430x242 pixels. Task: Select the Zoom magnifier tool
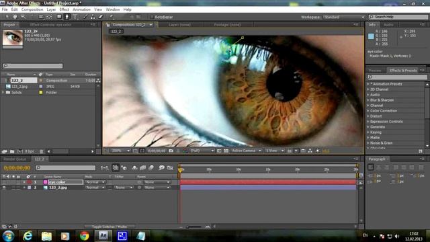click(23, 17)
